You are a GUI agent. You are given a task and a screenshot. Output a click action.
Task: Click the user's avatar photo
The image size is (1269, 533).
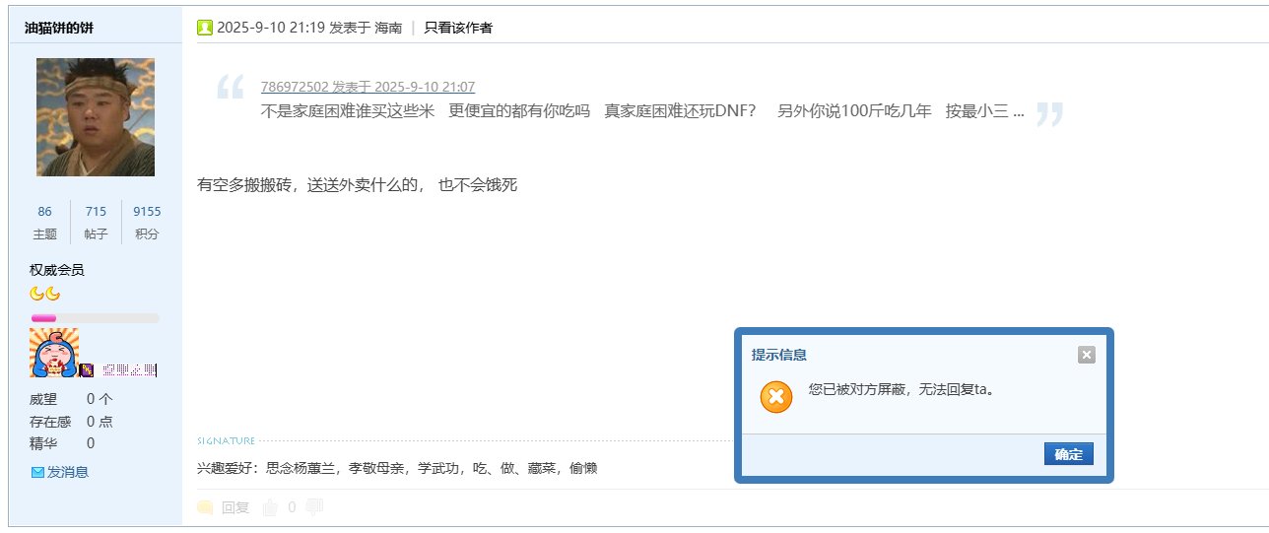coord(96,117)
